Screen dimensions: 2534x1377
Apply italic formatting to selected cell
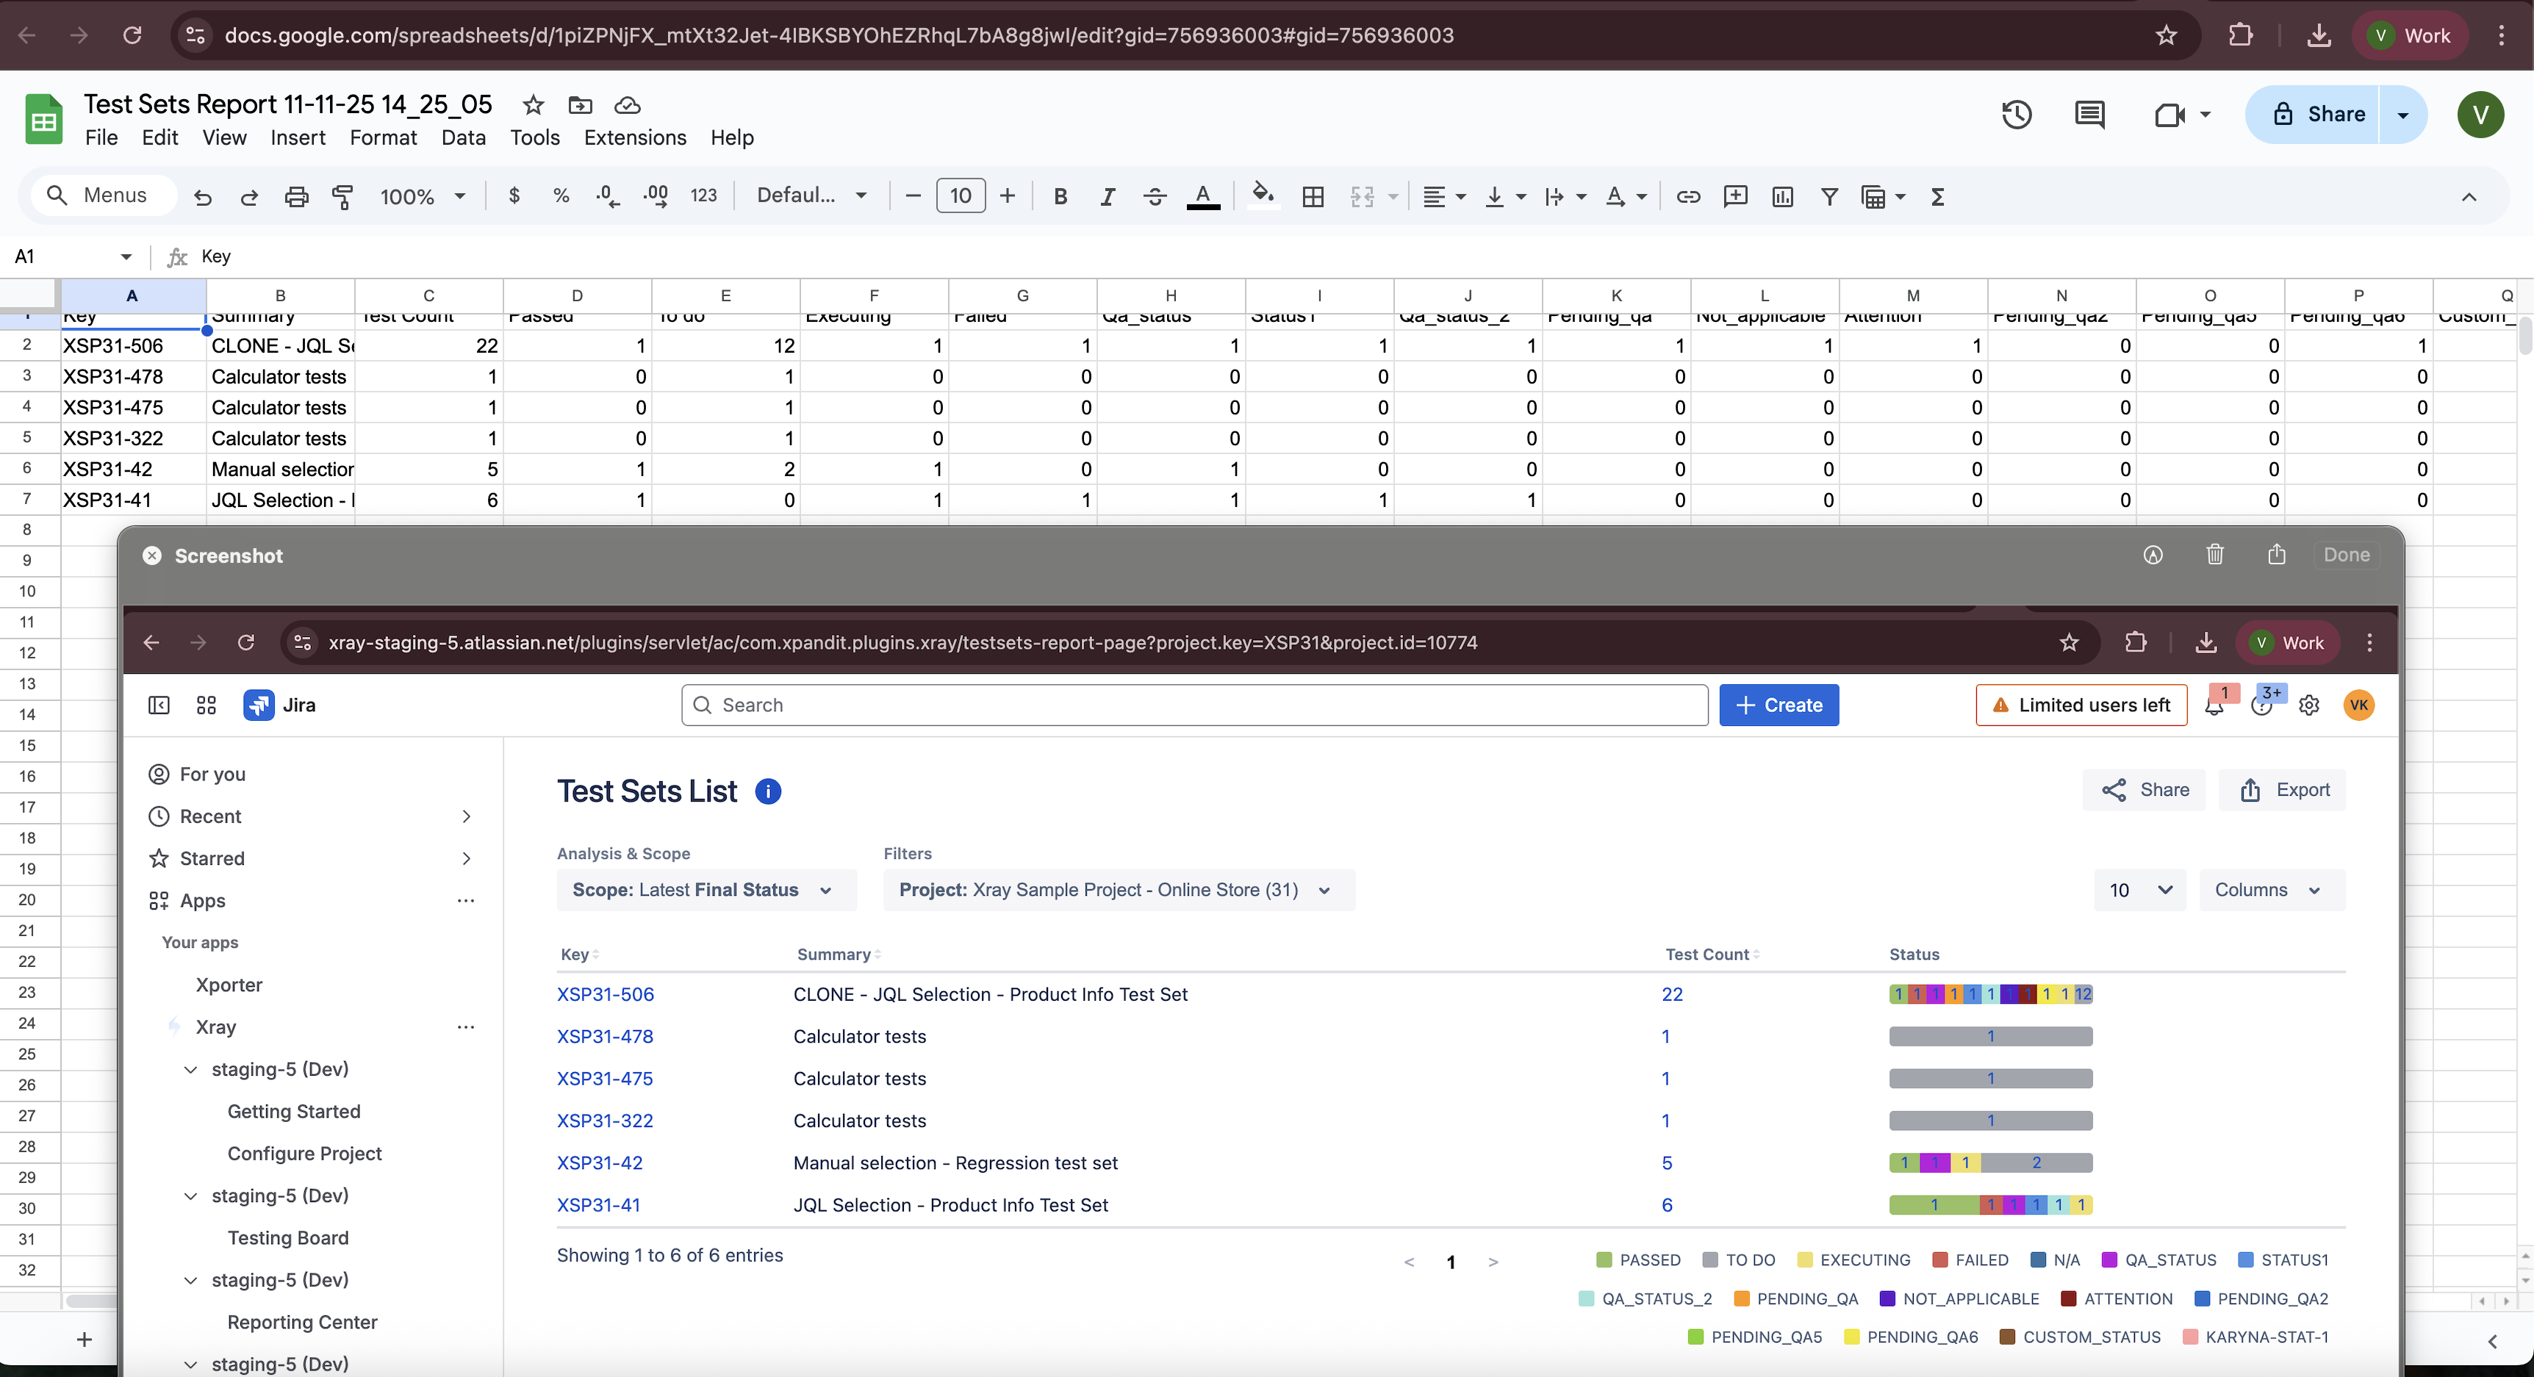(x=1107, y=197)
